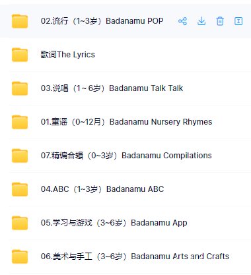Rename the Badanamu POP folder

click(x=238, y=21)
